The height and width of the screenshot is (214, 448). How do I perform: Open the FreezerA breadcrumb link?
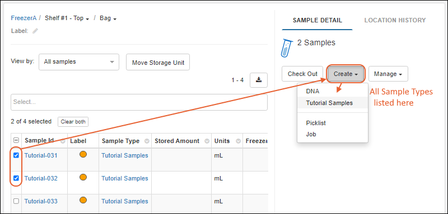[x=24, y=18]
